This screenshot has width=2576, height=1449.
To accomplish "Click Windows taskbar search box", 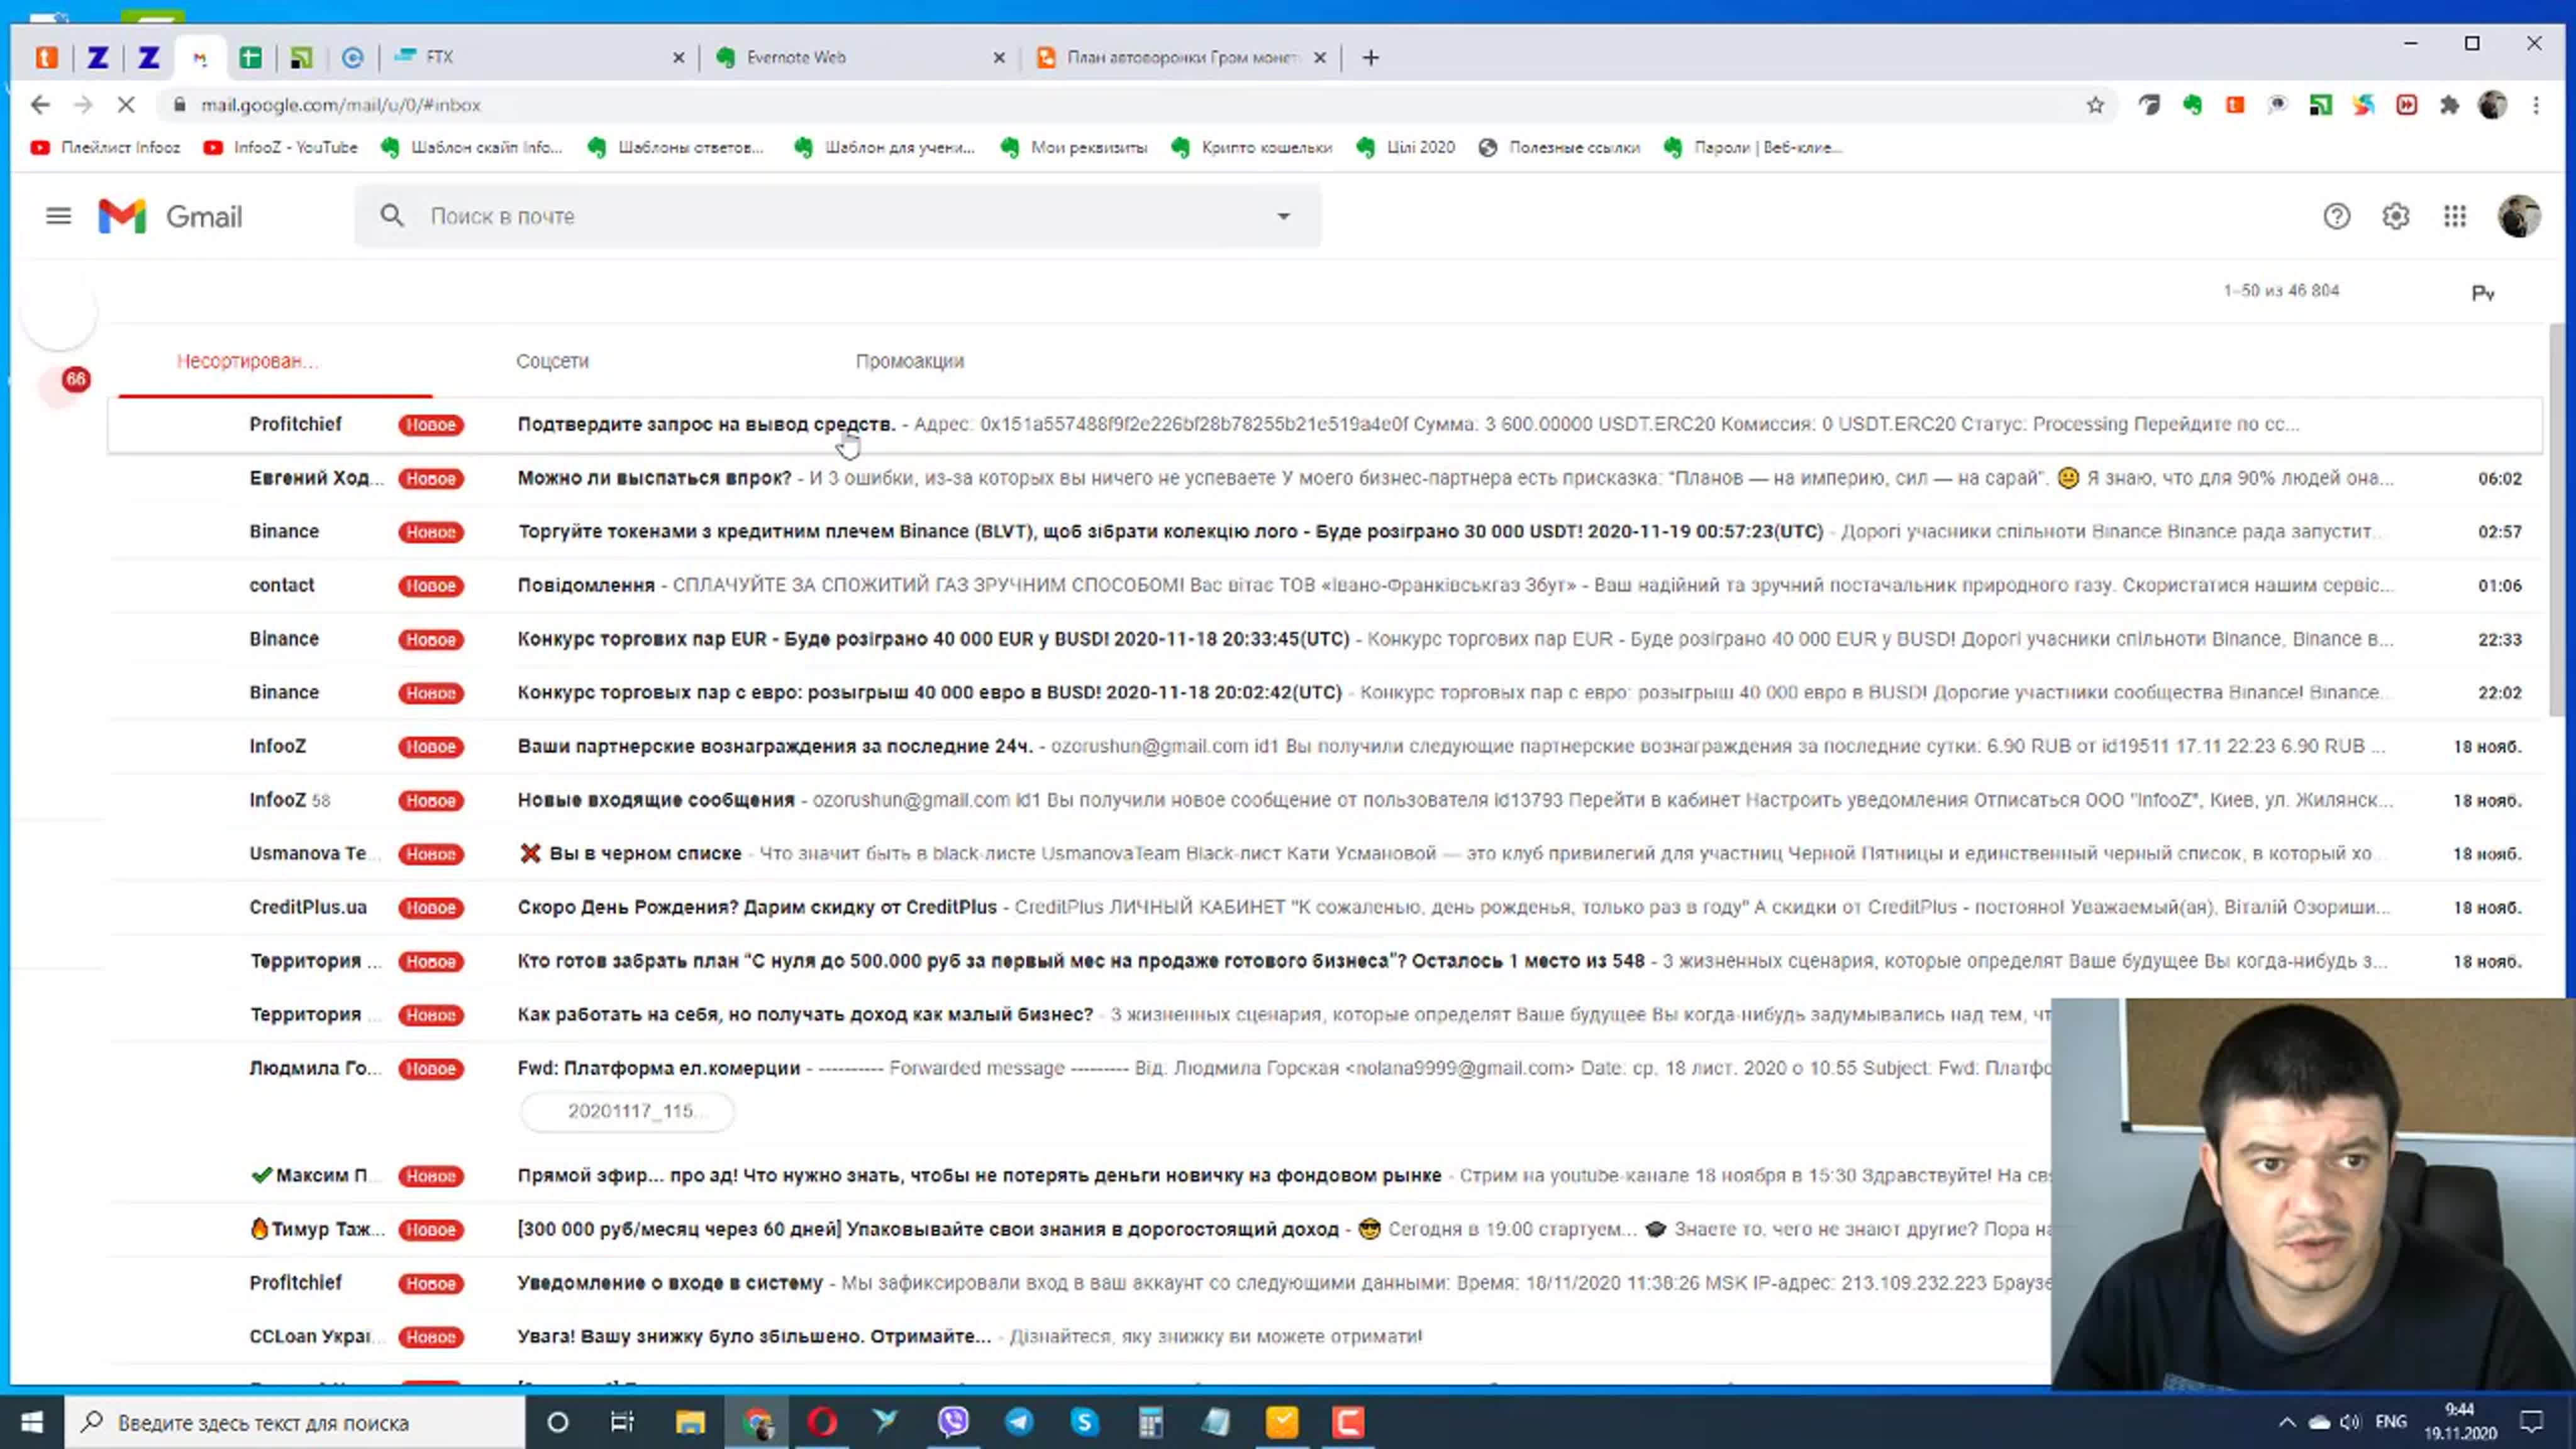I will click(x=295, y=1422).
